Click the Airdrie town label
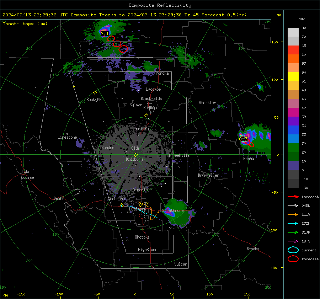 pyautogui.click(x=140, y=190)
